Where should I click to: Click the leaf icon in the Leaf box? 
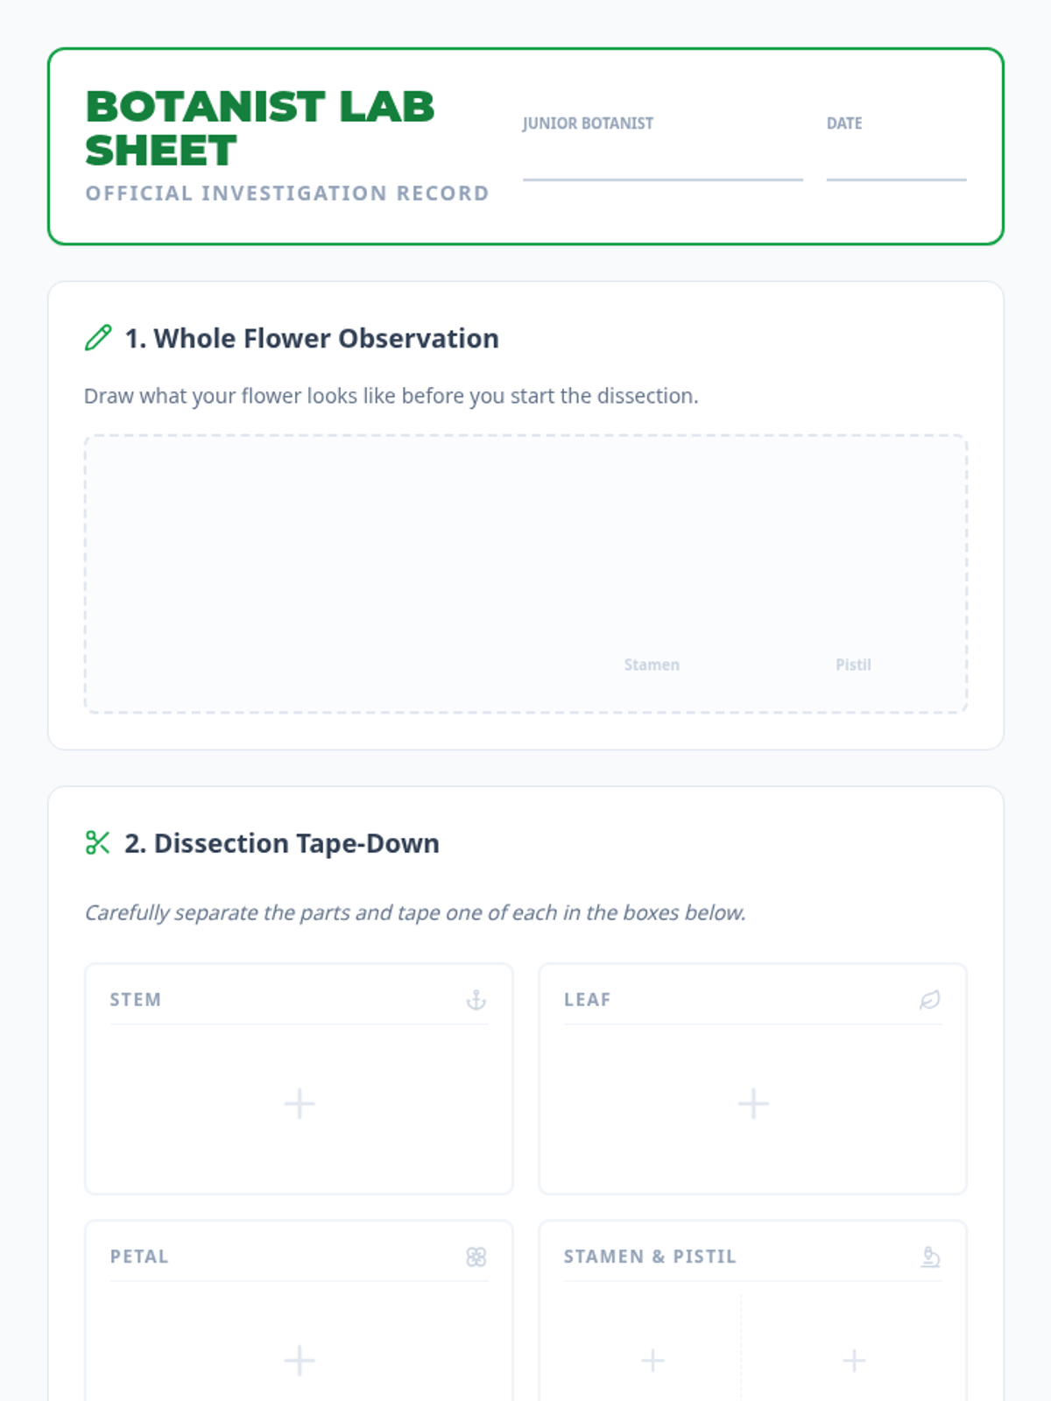point(930,1000)
